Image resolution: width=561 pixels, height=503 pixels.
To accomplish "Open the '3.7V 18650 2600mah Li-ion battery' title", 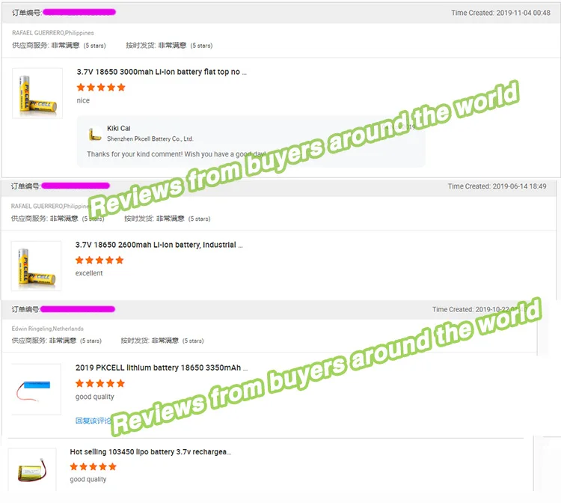I will [x=159, y=245].
